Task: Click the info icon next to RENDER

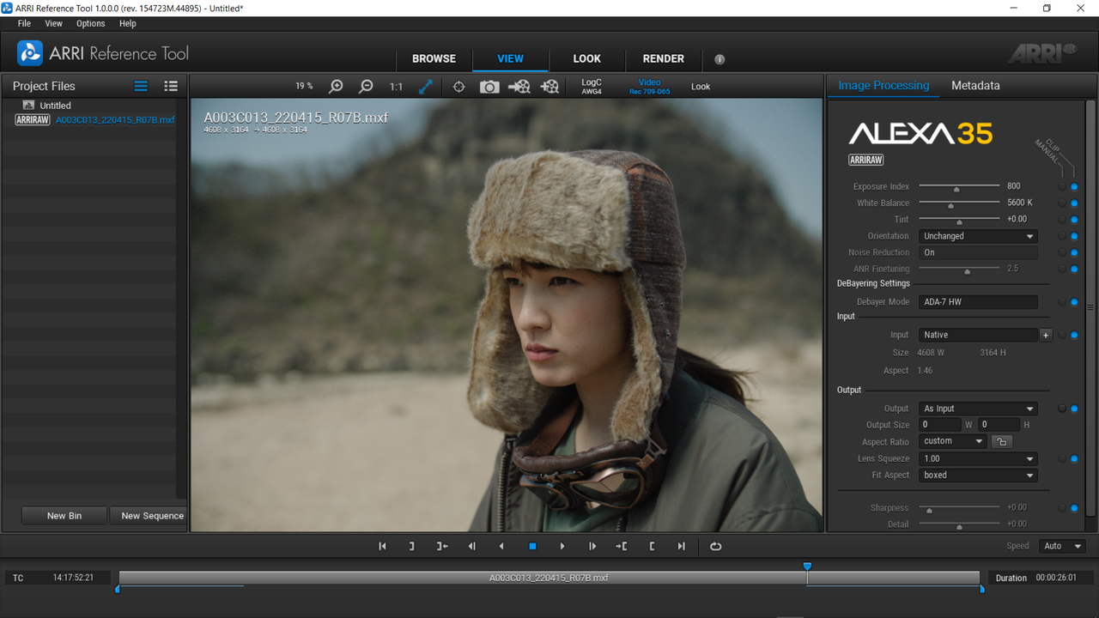Action: tap(720, 59)
